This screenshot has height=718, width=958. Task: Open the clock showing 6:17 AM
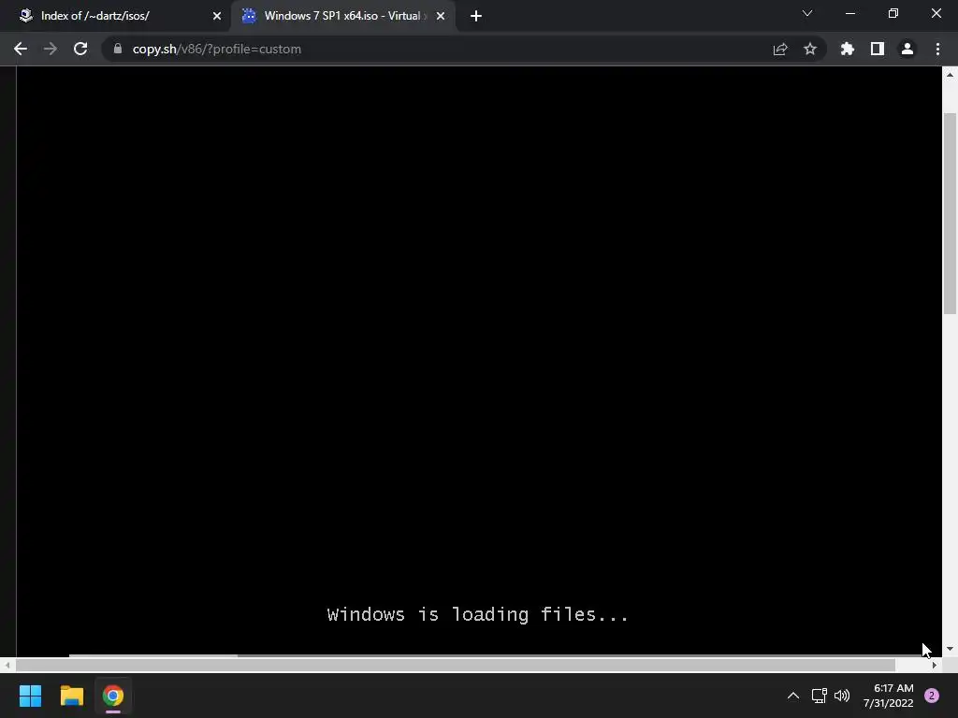click(x=889, y=696)
